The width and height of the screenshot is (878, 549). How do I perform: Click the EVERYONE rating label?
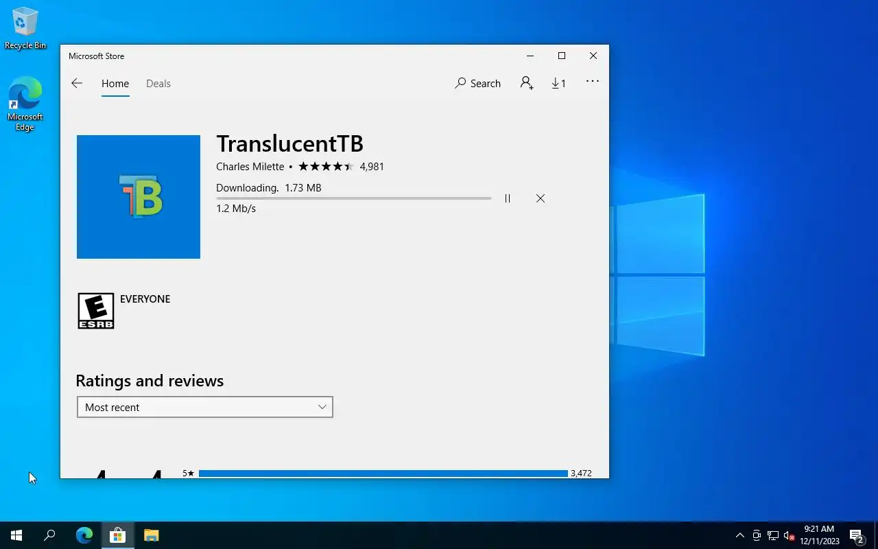(145, 299)
